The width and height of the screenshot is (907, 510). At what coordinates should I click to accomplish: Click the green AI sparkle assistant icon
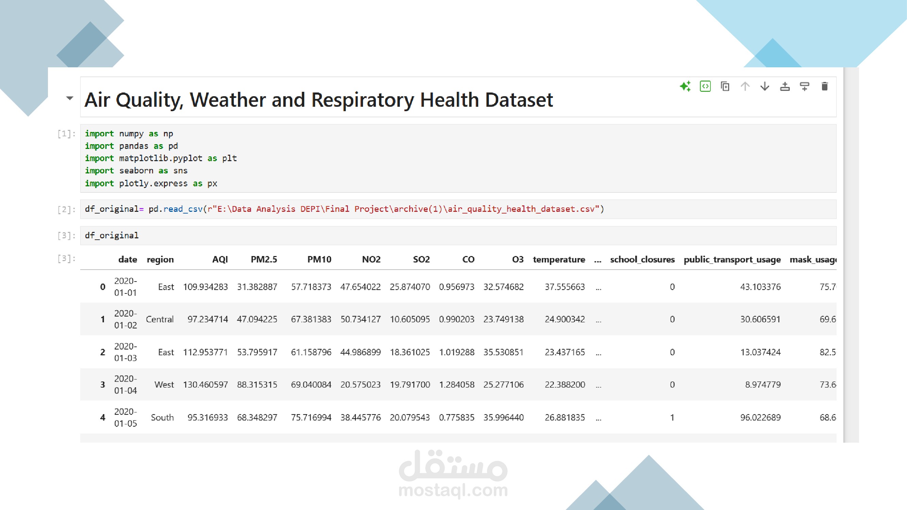(685, 86)
